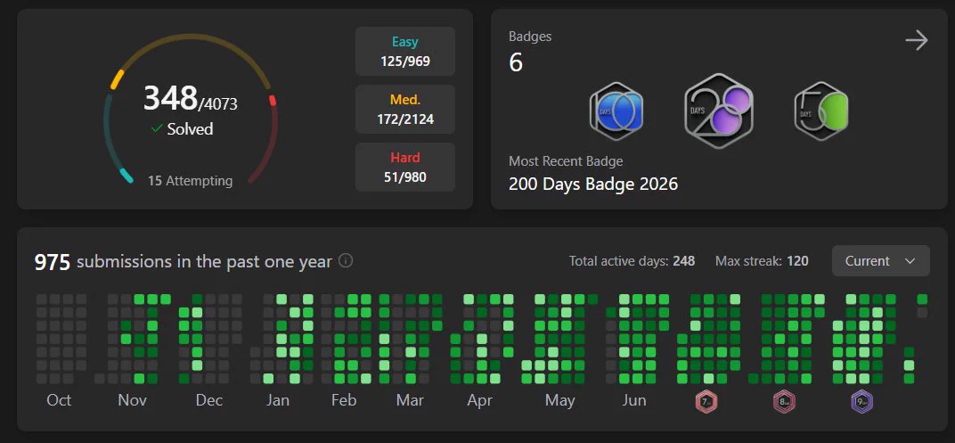The height and width of the screenshot is (443, 955).
Task: Click the Dec month label
Action: pos(208,400)
